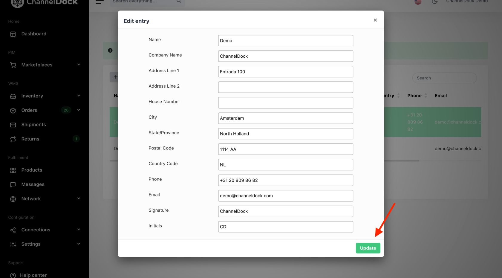The image size is (502, 278).
Task: Click the Marketplaces cart icon
Action: pos(13,65)
